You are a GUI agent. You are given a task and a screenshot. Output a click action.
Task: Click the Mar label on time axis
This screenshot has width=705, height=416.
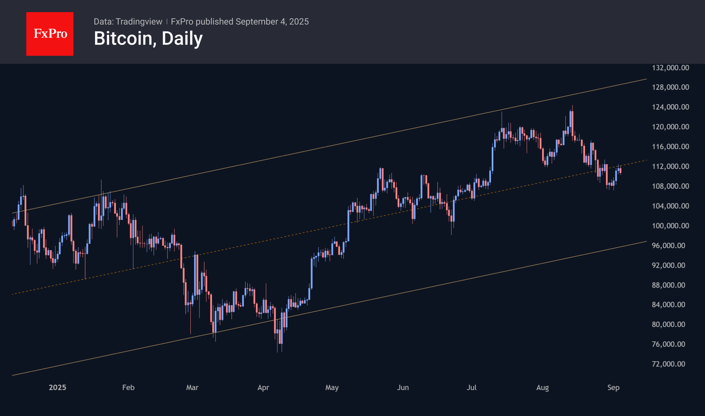(192, 388)
